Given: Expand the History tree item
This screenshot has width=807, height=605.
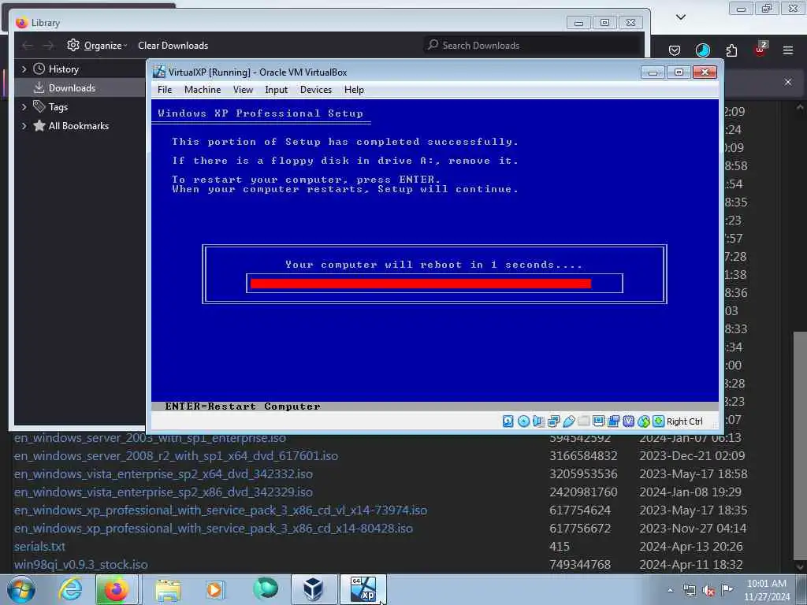Looking at the screenshot, I should [24, 69].
